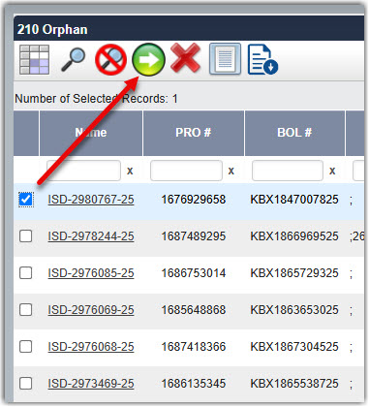Viewport: 369px width, 407px height.
Task: Sort by the BOL # column header
Action: 294,133
